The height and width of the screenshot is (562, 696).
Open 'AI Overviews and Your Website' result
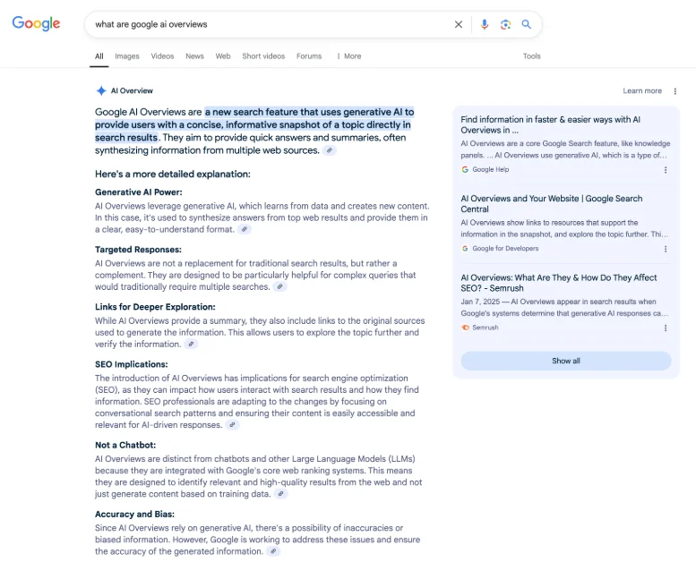pyautogui.click(x=551, y=204)
